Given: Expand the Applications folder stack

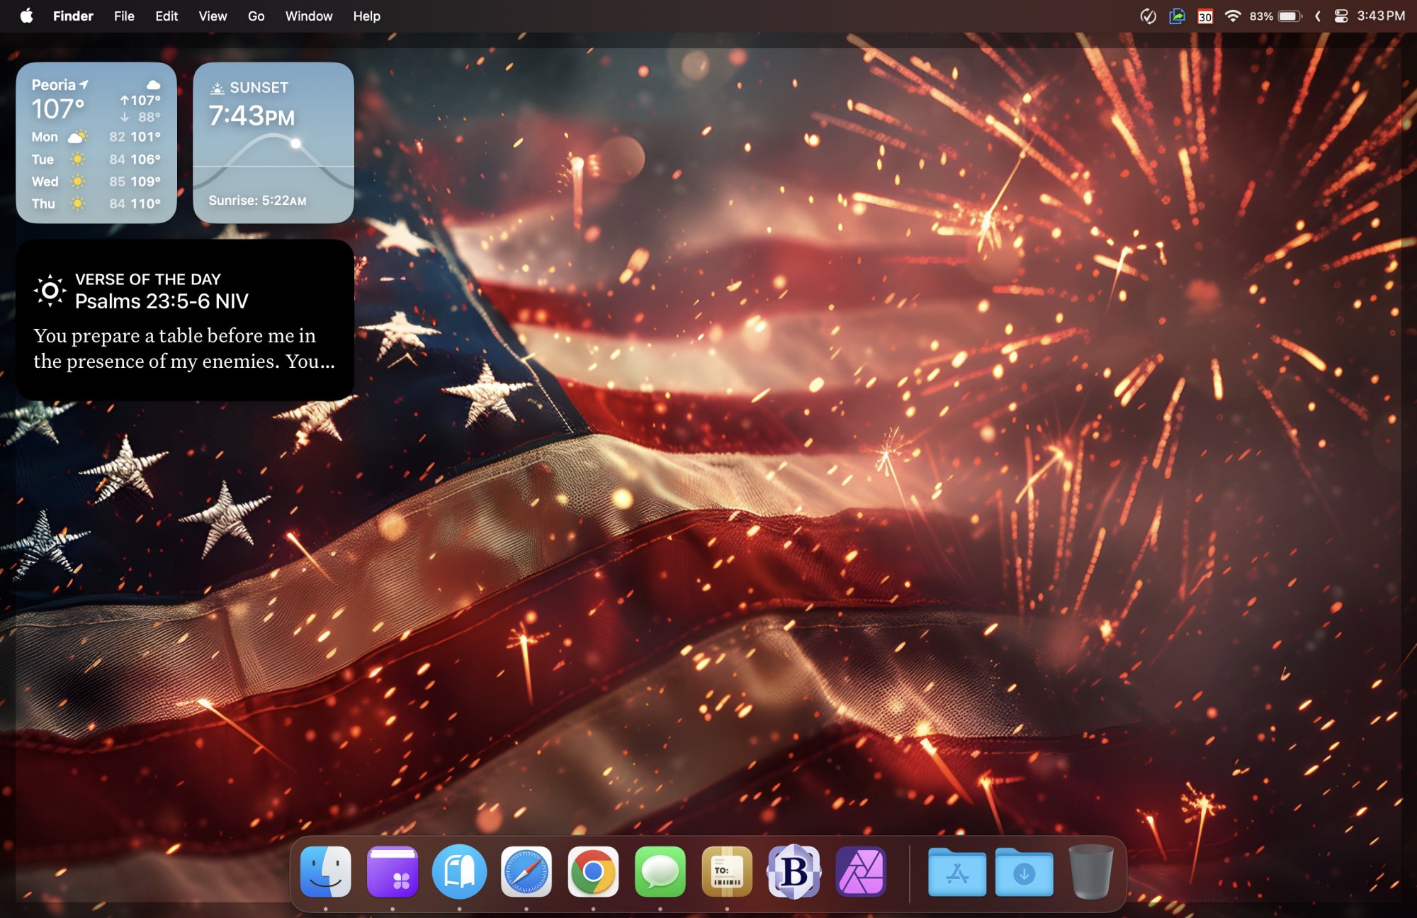Looking at the screenshot, I should 956,872.
